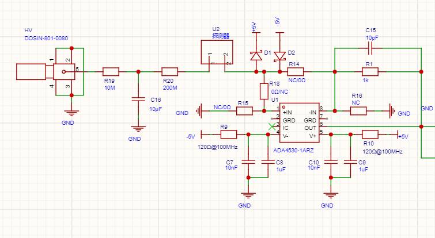Click the NC value of R16
This screenshot has height=238, width=435.
click(355, 103)
